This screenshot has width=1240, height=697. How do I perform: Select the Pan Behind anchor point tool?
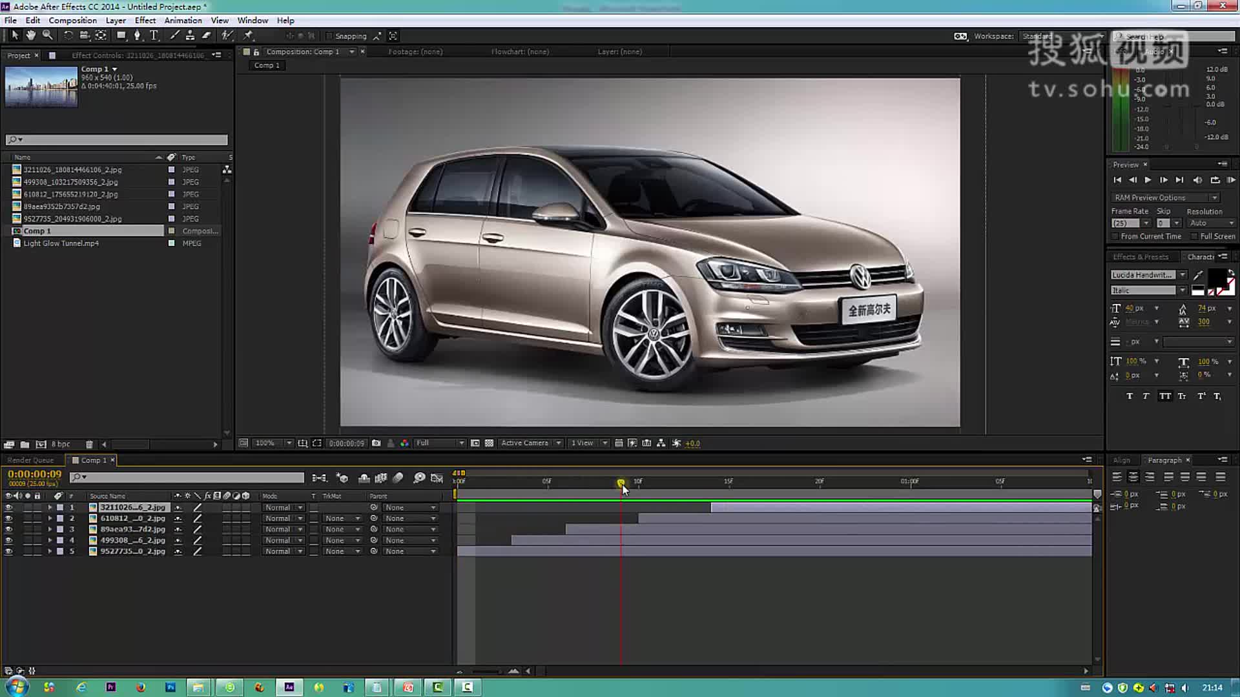(101, 35)
